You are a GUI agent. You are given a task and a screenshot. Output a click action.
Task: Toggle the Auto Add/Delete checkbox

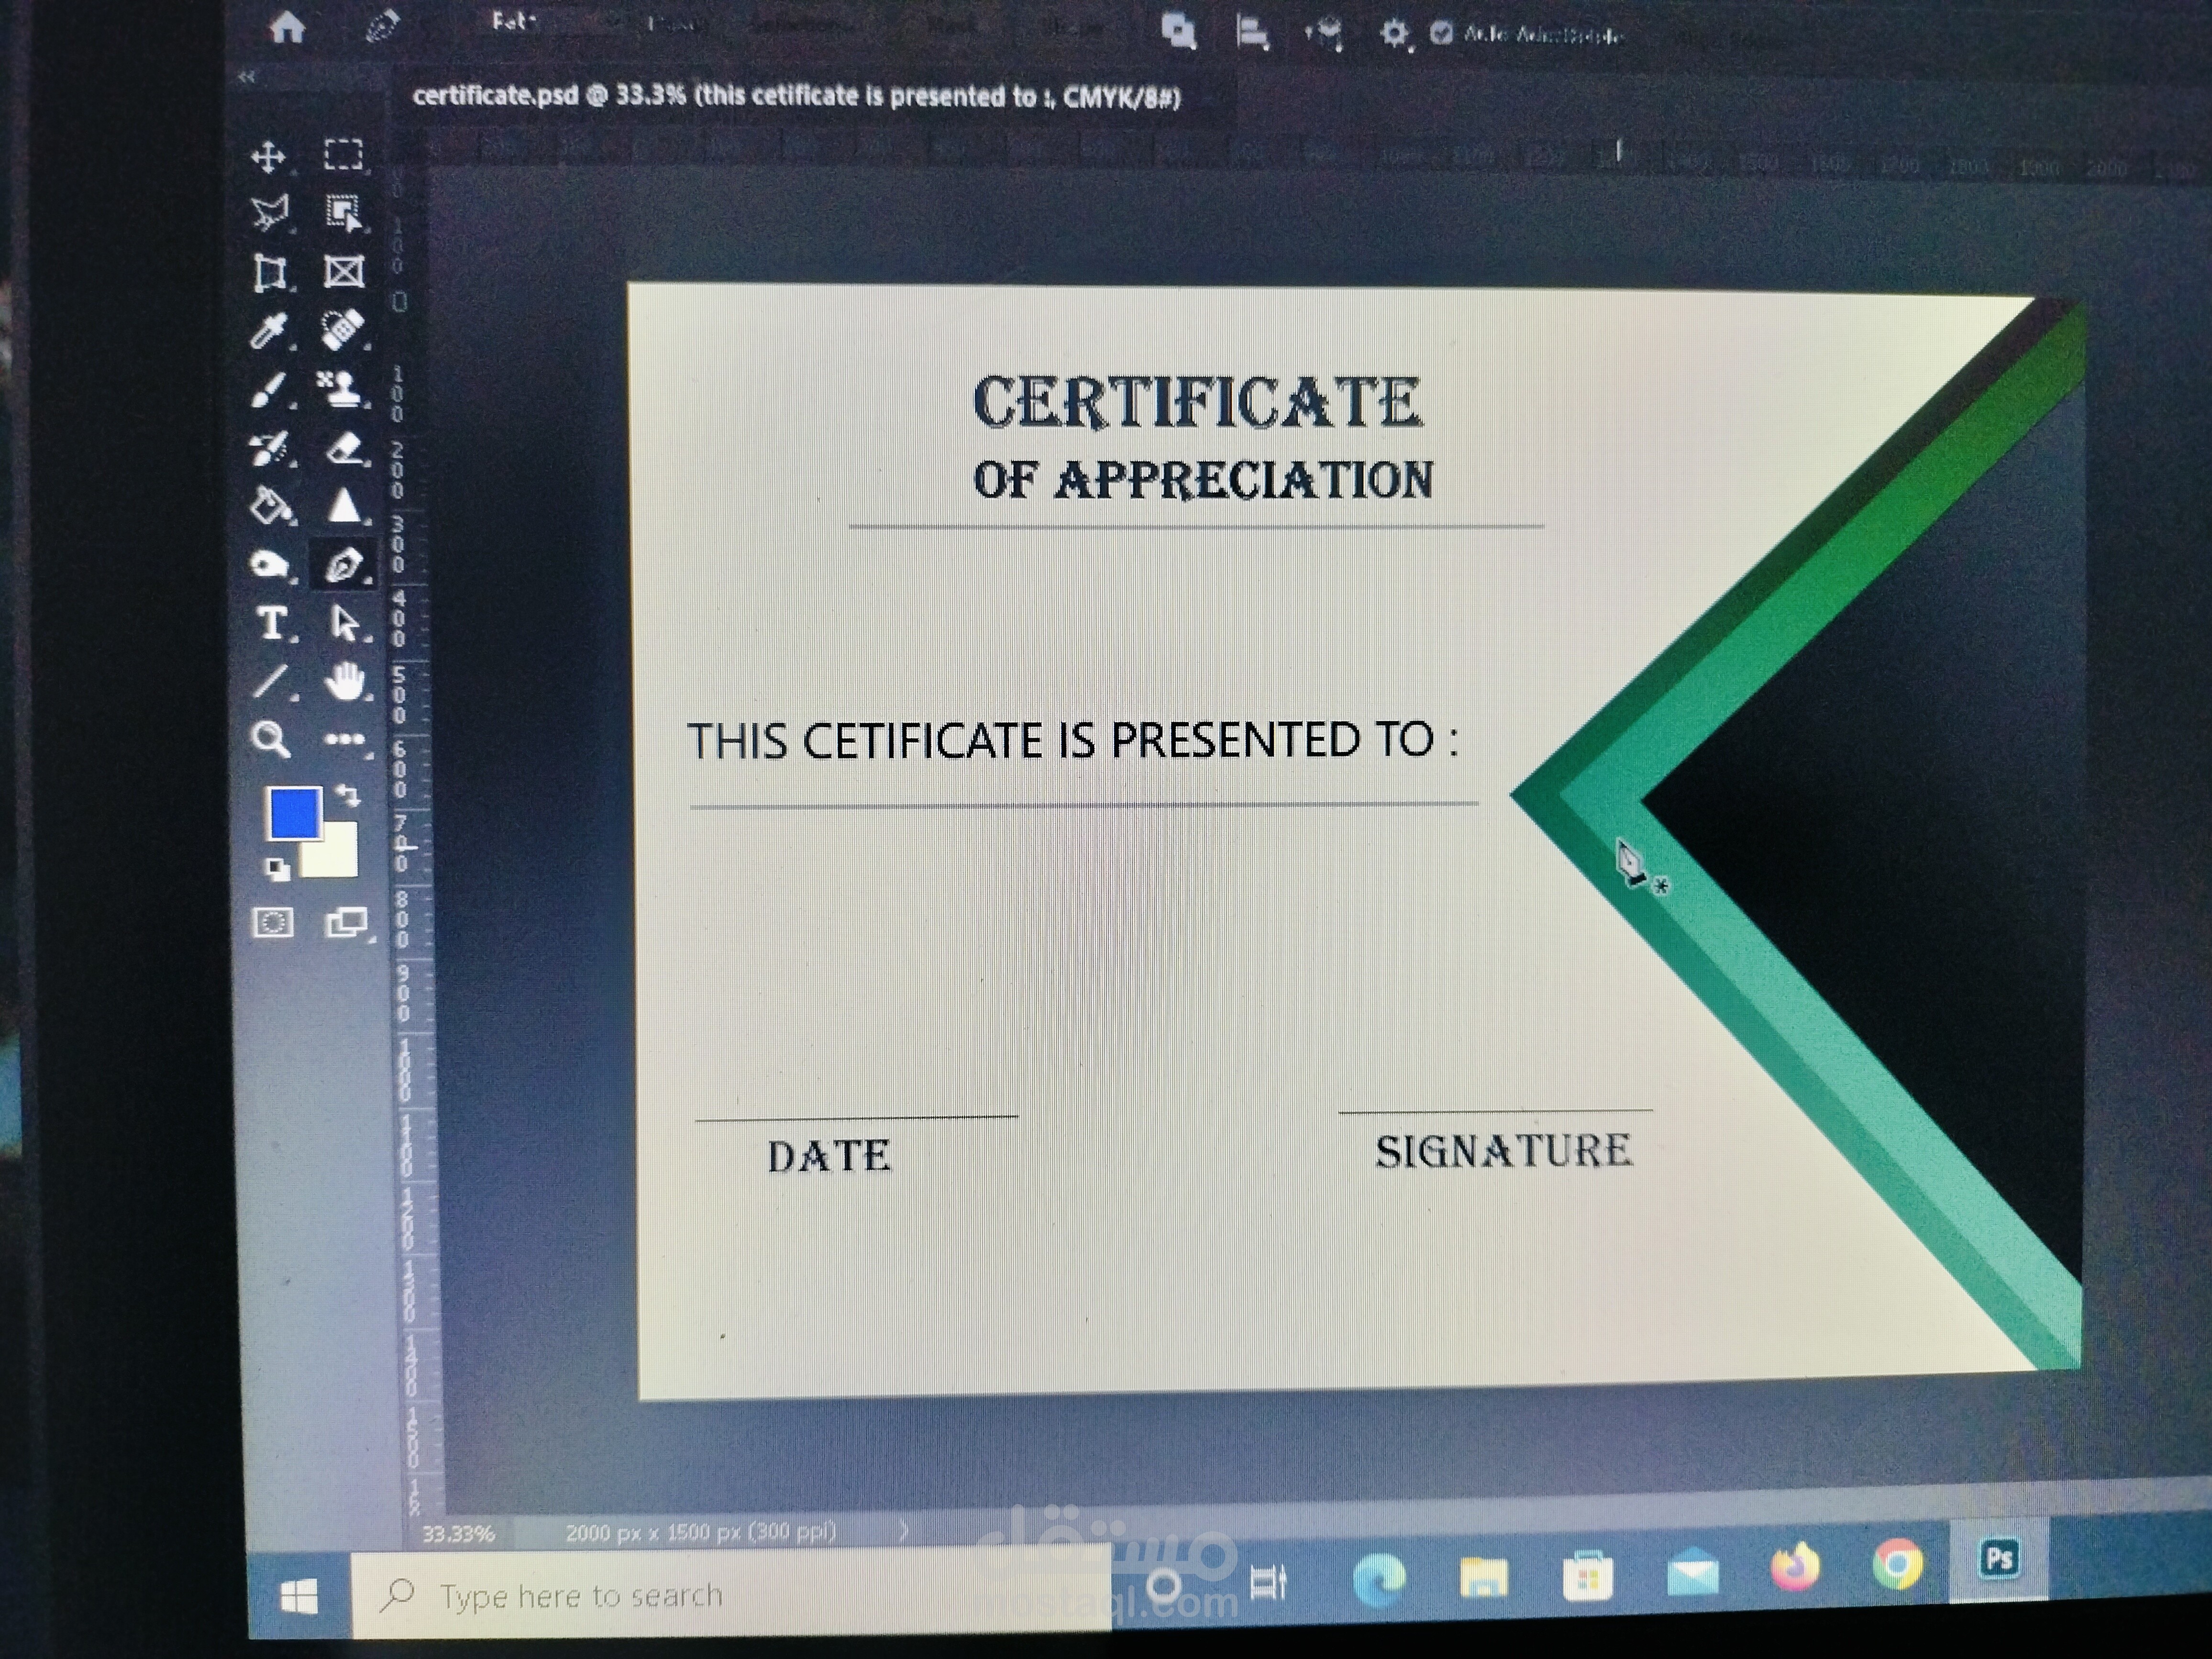[x=1441, y=33]
